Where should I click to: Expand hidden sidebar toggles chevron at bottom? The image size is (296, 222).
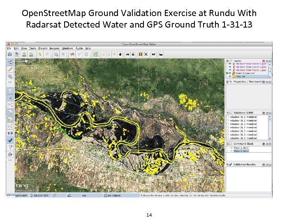(10, 160)
